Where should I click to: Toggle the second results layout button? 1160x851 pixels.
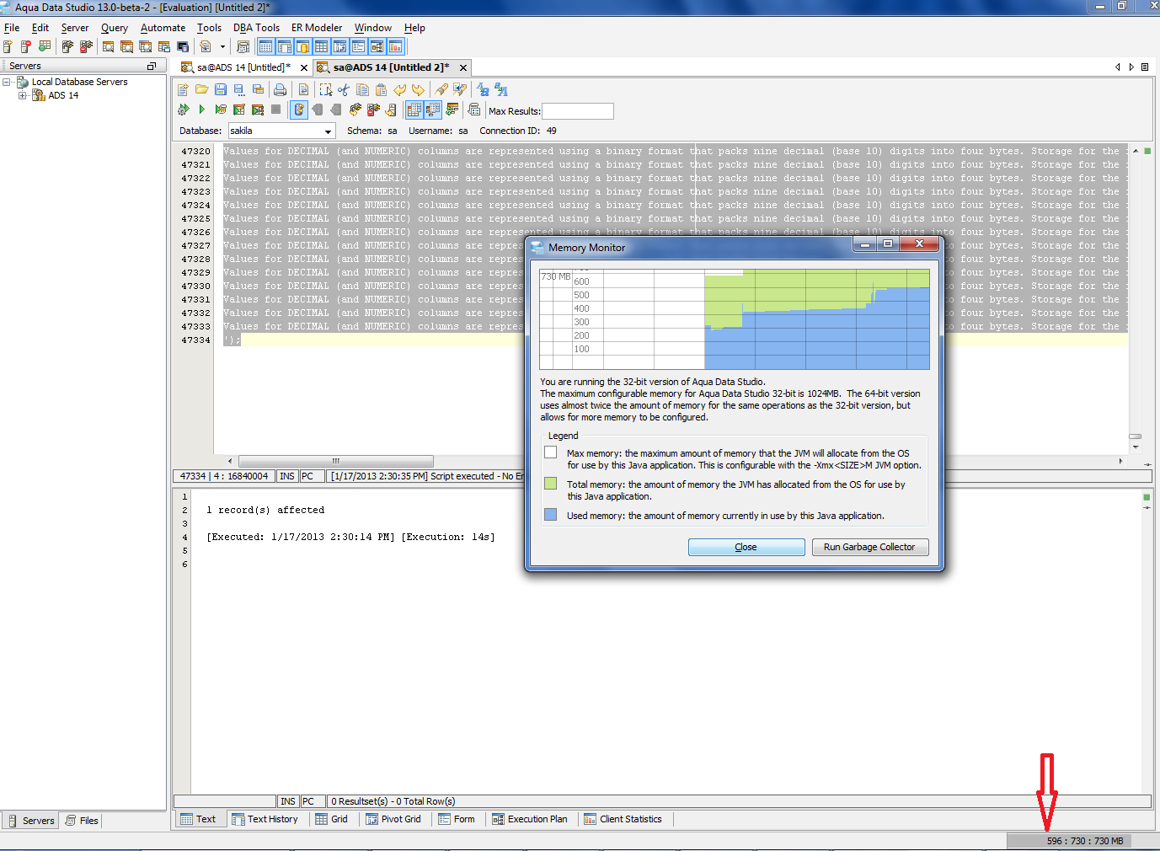(432, 110)
